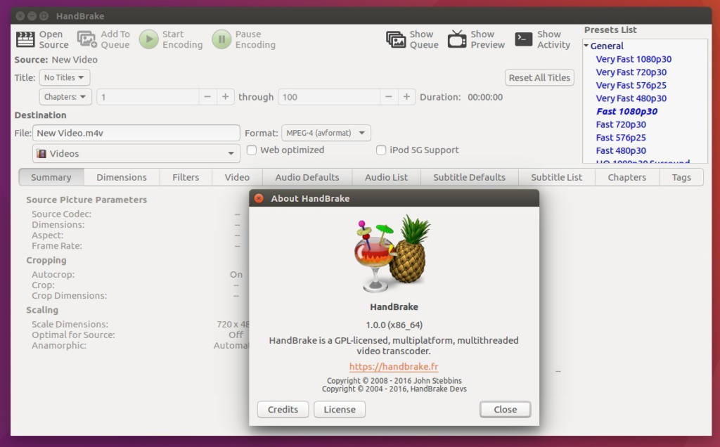The image size is (720, 447).
Task: Click the Start Encoding icon
Action: [148, 40]
